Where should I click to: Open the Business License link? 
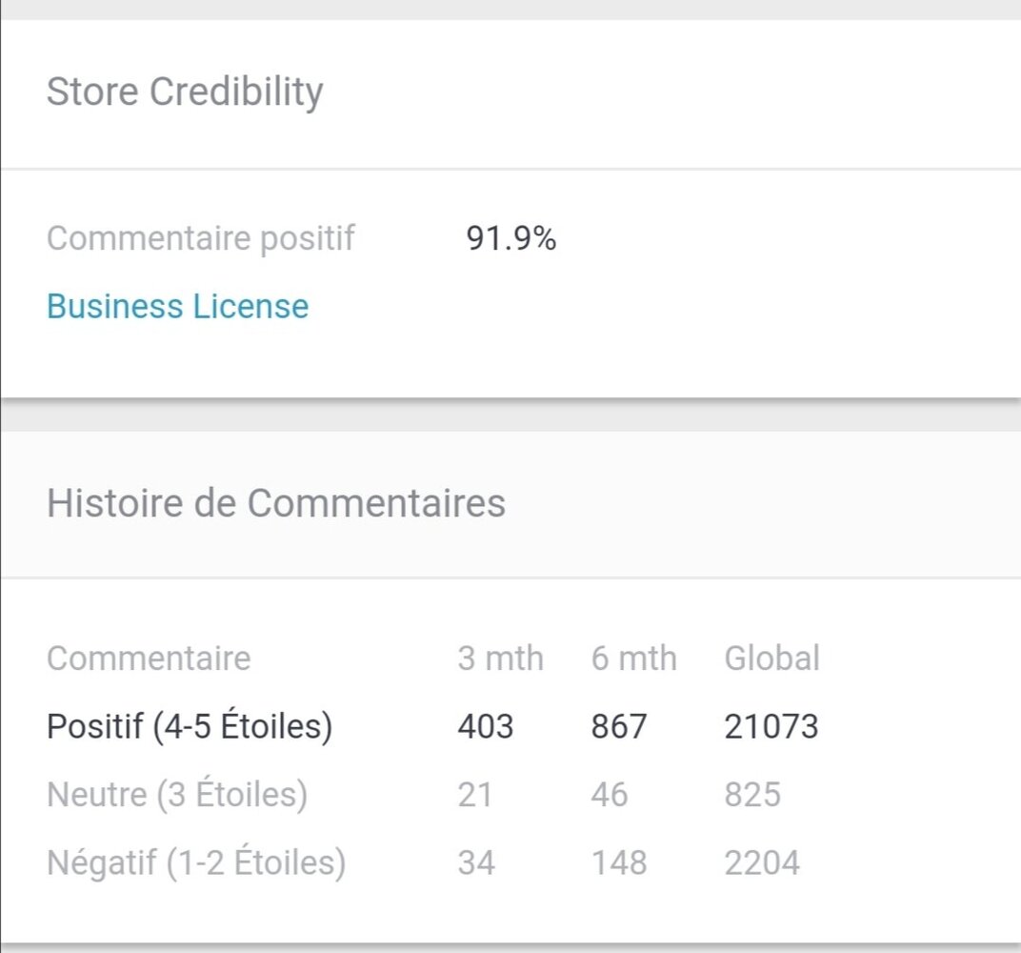click(x=177, y=306)
